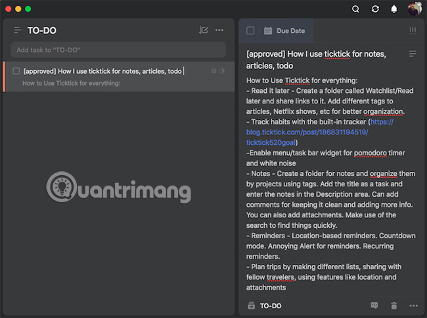Open task detail more options
The height and width of the screenshot is (318, 427).
pyautogui.click(x=413, y=305)
